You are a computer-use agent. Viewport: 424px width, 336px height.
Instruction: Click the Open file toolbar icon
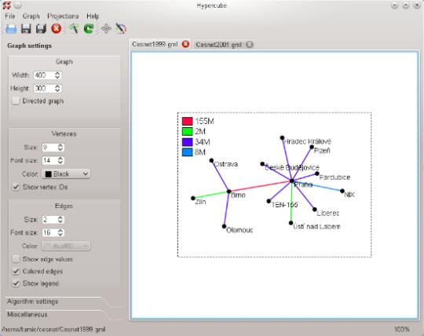click(x=11, y=28)
